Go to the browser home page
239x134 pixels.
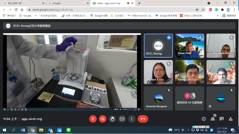coord(22,9)
